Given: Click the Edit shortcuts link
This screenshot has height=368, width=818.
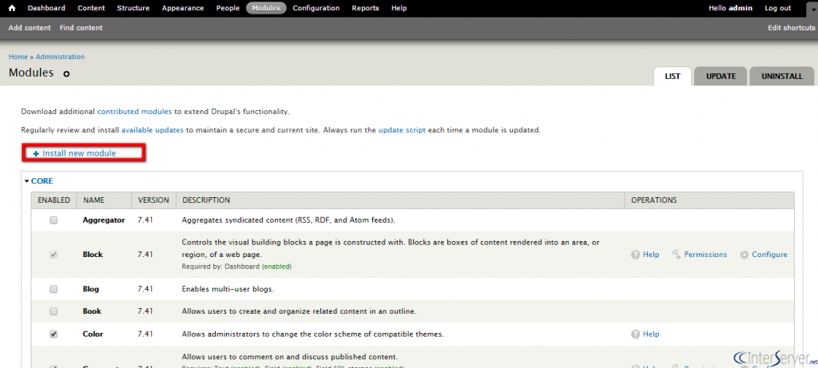Looking at the screenshot, I should click(792, 28).
